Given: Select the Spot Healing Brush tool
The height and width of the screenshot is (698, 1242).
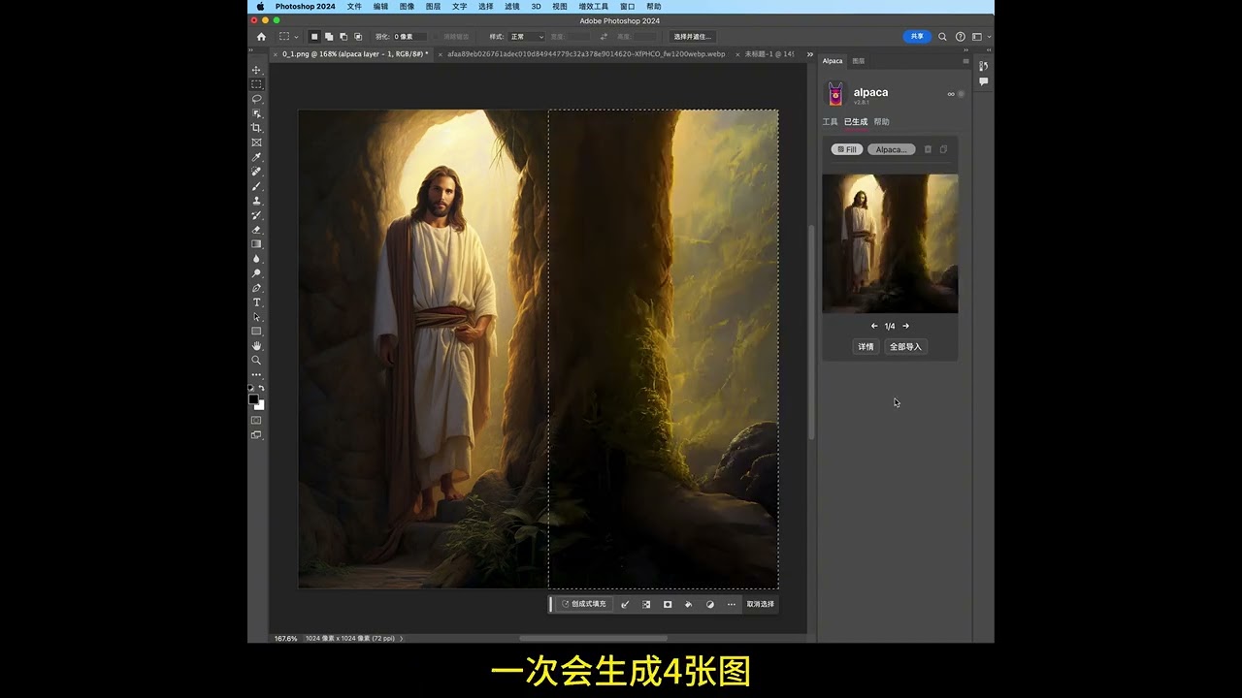Looking at the screenshot, I should (x=256, y=172).
